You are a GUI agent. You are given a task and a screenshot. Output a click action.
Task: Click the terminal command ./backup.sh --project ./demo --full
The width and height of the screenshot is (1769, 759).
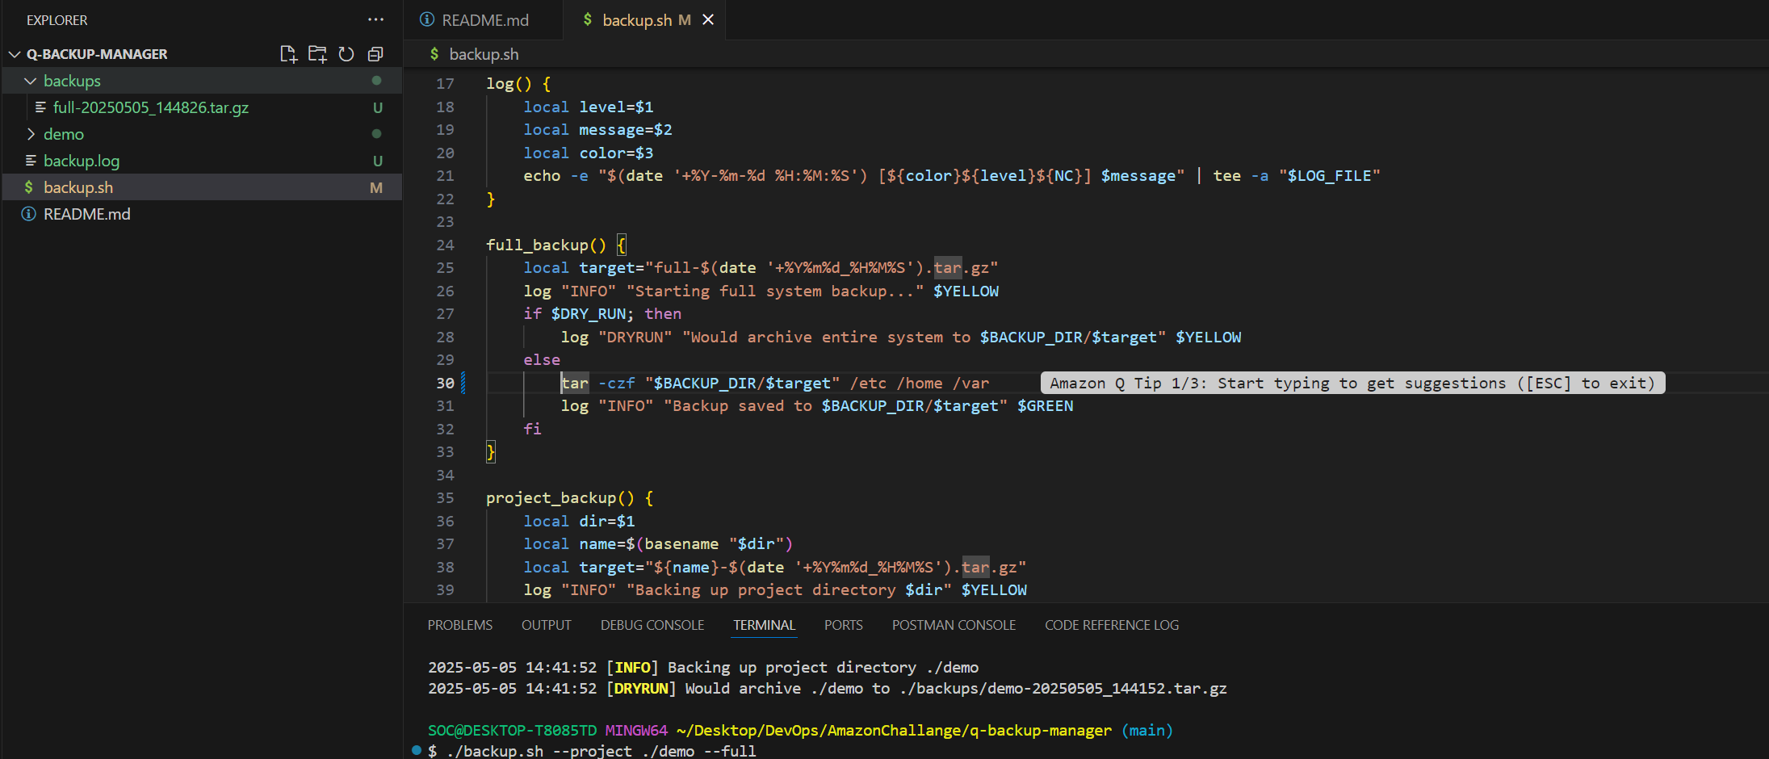point(602,751)
